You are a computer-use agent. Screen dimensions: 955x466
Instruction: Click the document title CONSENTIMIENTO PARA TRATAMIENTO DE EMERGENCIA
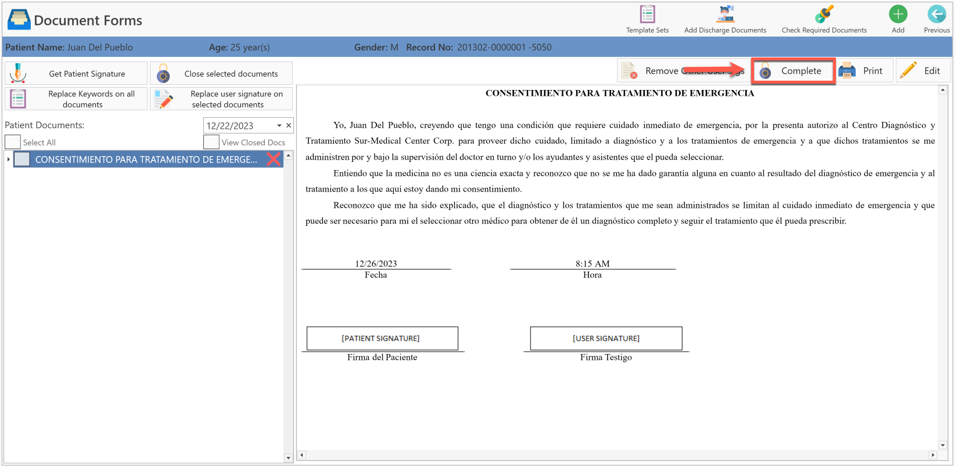pos(620,93)
